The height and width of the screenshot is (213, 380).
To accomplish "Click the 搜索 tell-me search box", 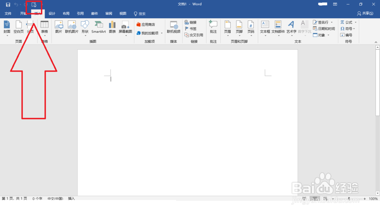I will point(140,14).
